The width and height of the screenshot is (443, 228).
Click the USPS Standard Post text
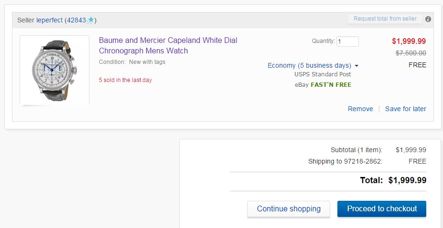[x=323, y=74]
